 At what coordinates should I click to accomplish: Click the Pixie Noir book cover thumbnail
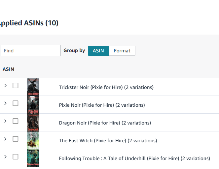[33, 105]
